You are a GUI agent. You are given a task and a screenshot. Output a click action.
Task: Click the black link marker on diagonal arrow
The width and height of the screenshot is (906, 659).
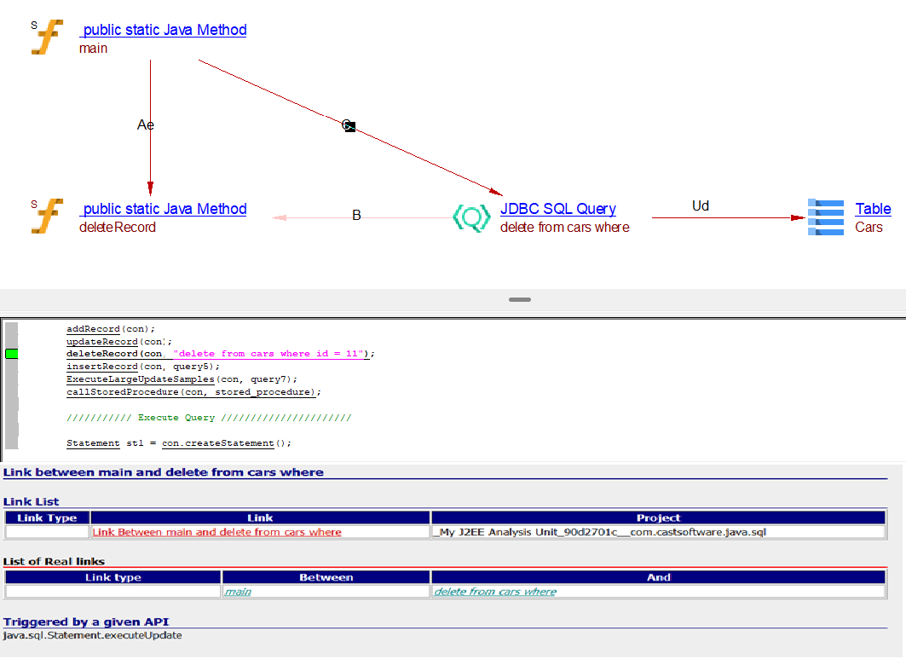348,126
